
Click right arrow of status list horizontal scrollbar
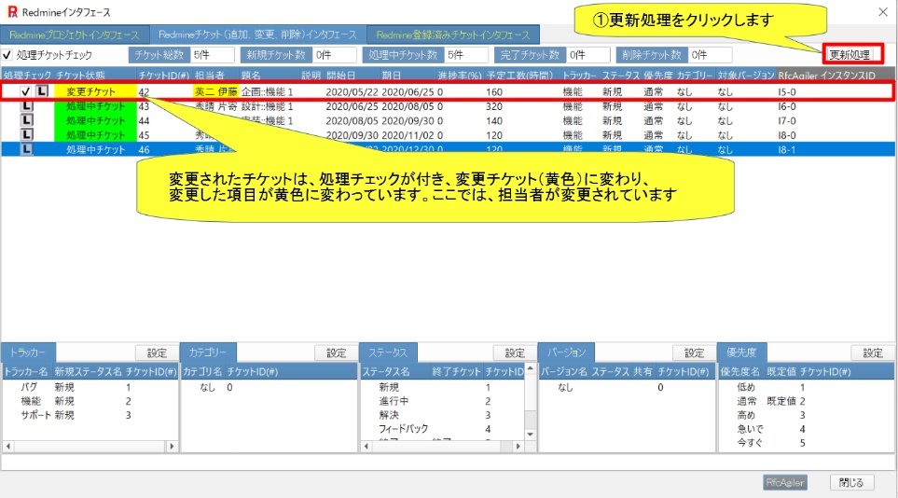pyautogui.click(x=518, y=446)
